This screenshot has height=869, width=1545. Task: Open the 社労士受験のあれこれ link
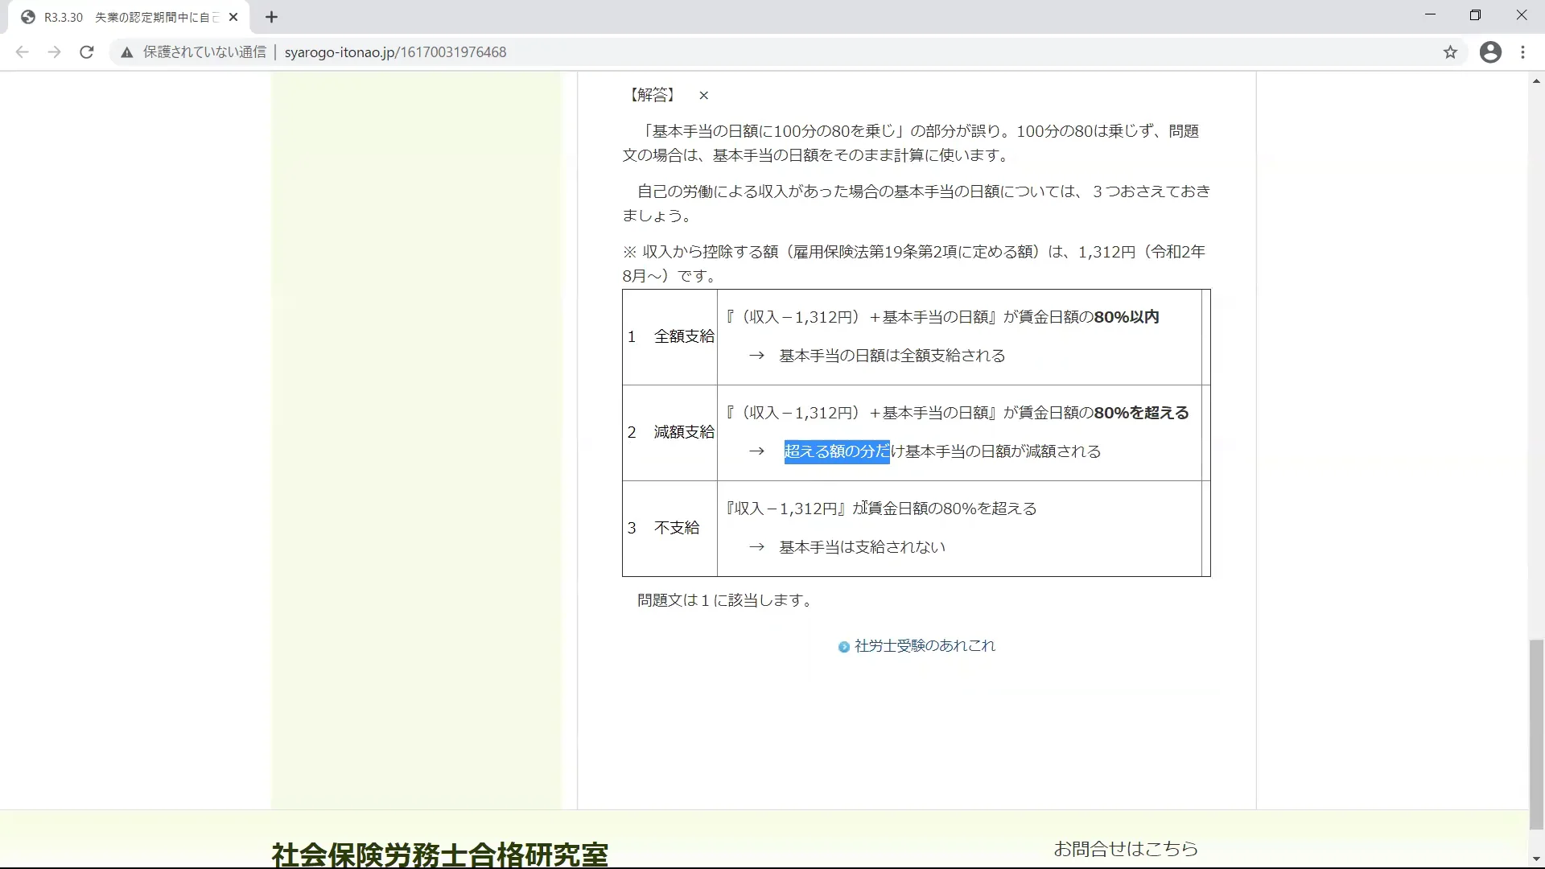[x=924, y=646]
